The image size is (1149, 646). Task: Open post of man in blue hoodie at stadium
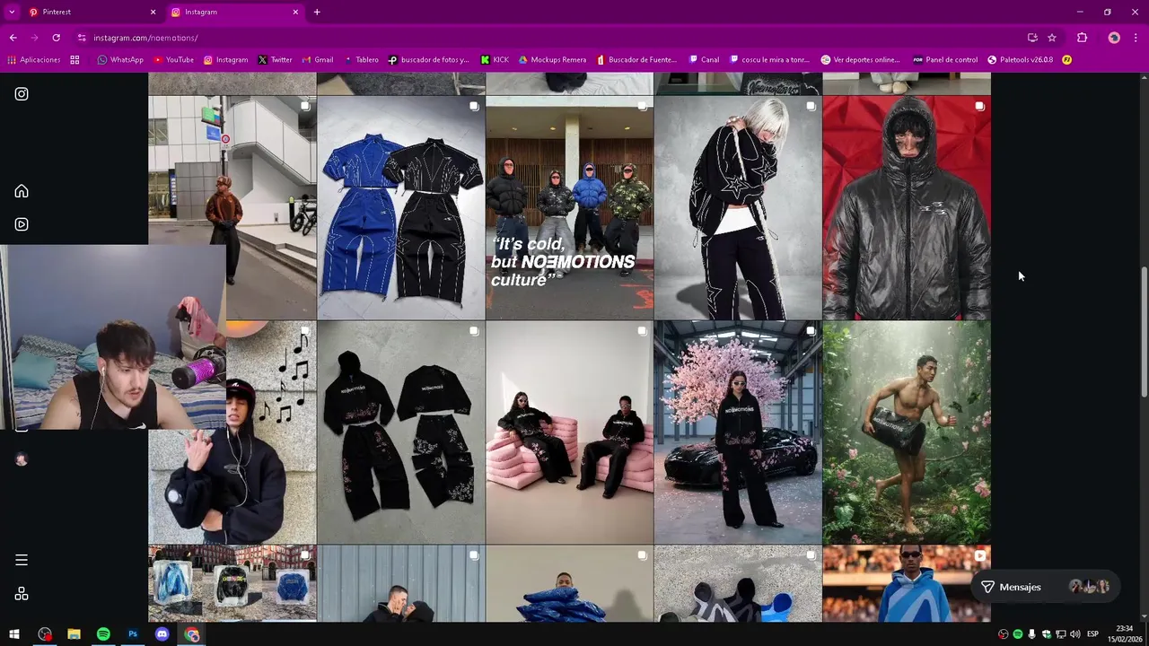pos(907,583)
